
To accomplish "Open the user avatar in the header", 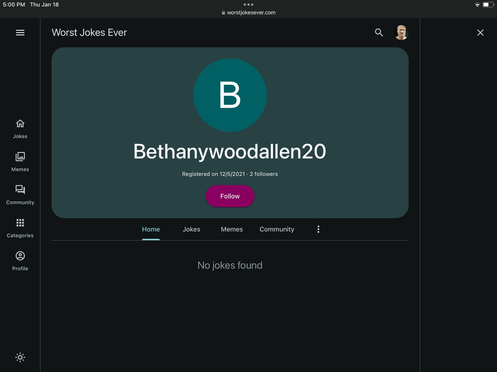I will (401, 33).
